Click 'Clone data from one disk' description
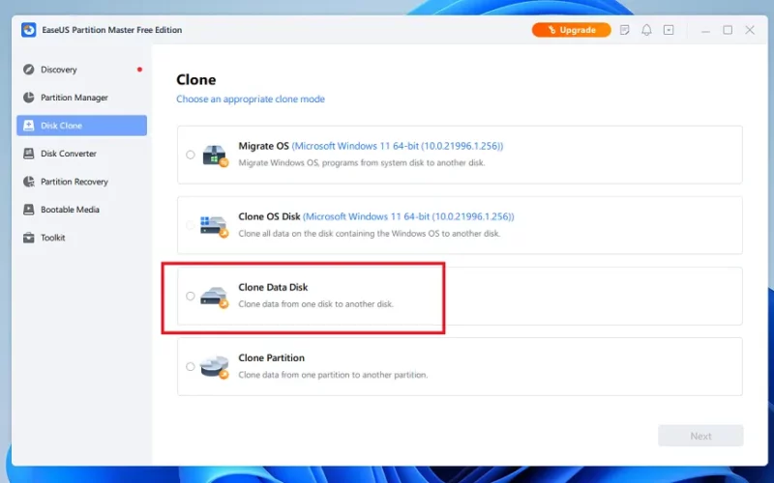 pyautogui.click(x=316, y=304)
